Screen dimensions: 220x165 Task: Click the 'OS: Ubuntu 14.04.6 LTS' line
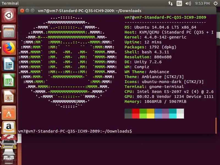coord(160,27)
